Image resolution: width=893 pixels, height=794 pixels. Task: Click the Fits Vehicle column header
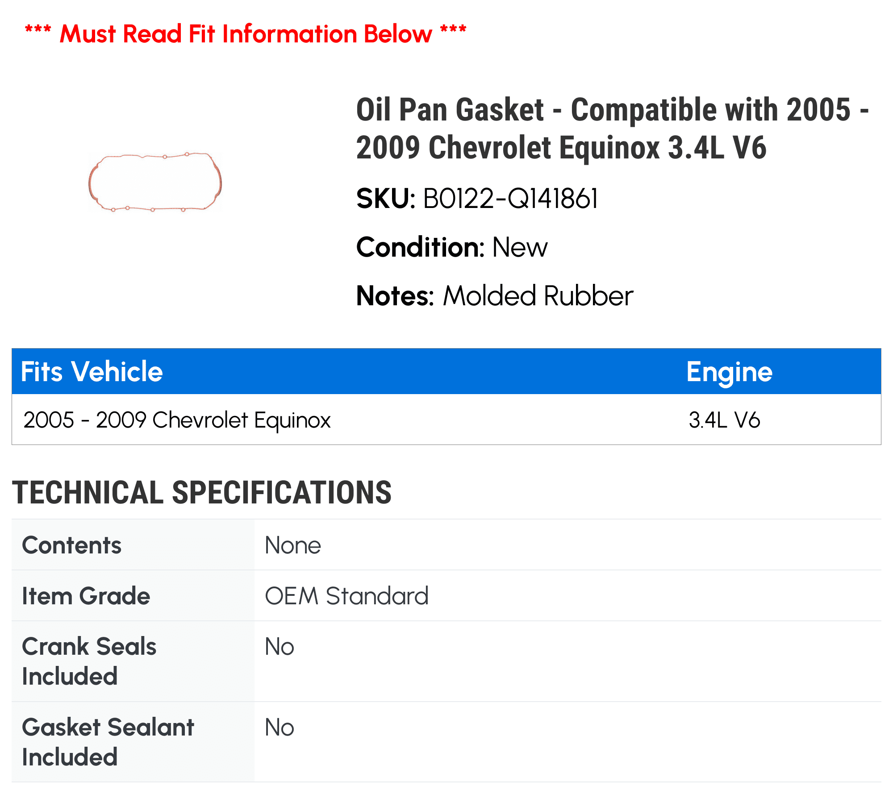92,371
